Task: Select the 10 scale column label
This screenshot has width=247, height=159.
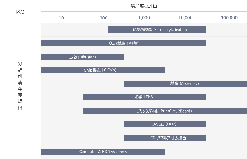Action: pyautogui.click(x=62, y=18)
